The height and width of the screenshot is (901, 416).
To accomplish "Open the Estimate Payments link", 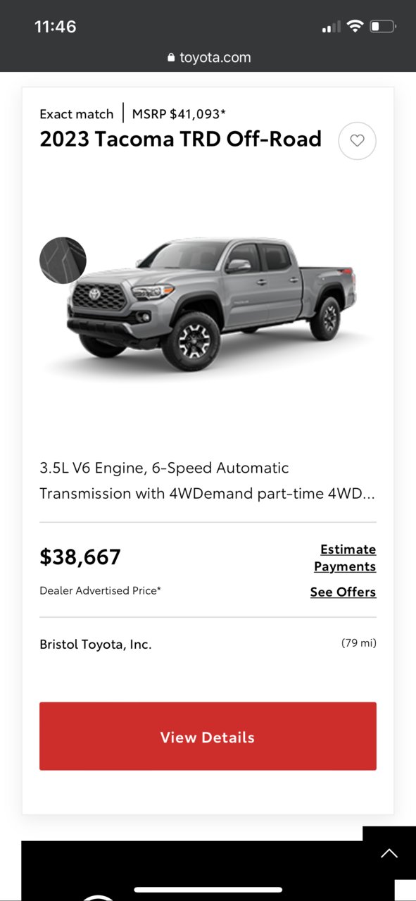I will [345, 558].
